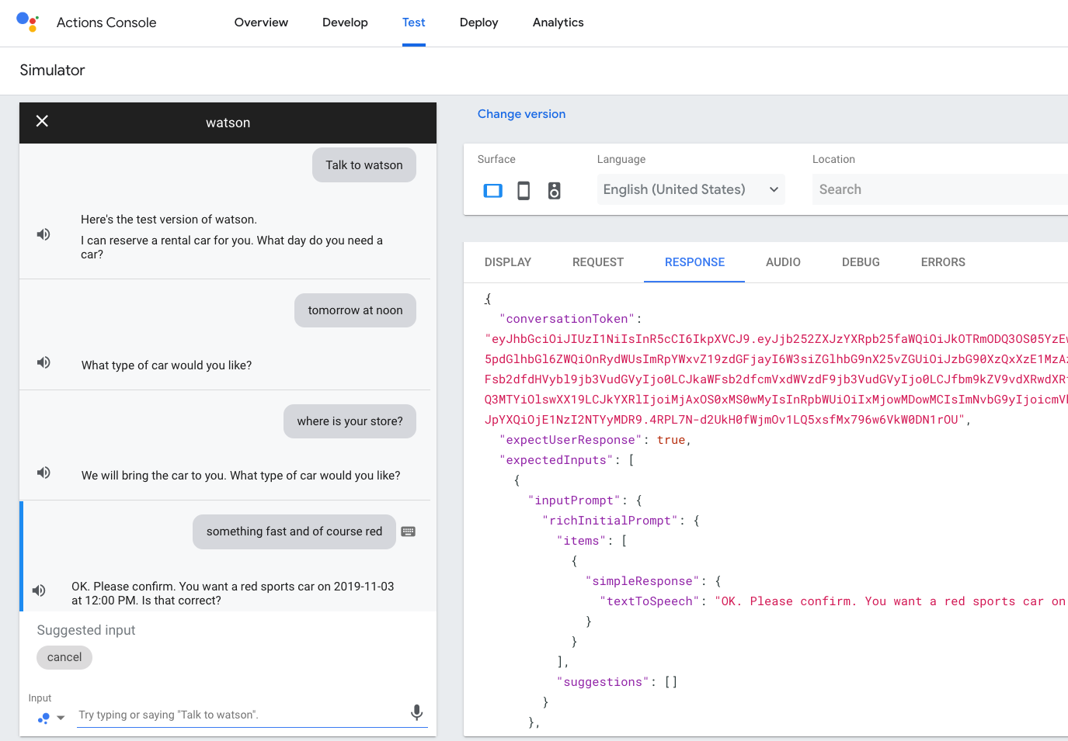Click keyboard icon beside 'something fast' message
This screenshot has width=1068, height=741.
409,532
